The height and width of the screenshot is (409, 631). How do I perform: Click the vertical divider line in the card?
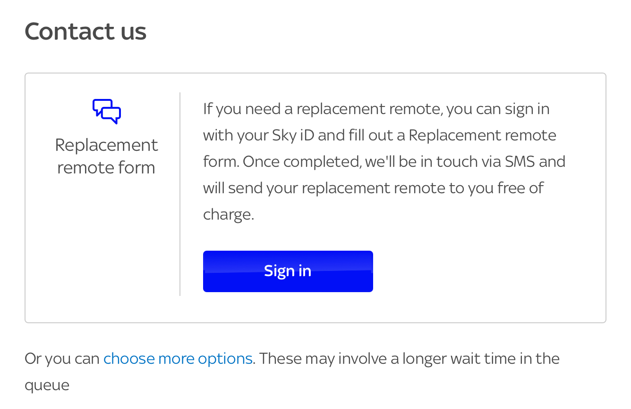pos(180,194)
